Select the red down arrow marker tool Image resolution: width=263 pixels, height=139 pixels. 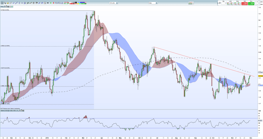(x=53, y=3)
